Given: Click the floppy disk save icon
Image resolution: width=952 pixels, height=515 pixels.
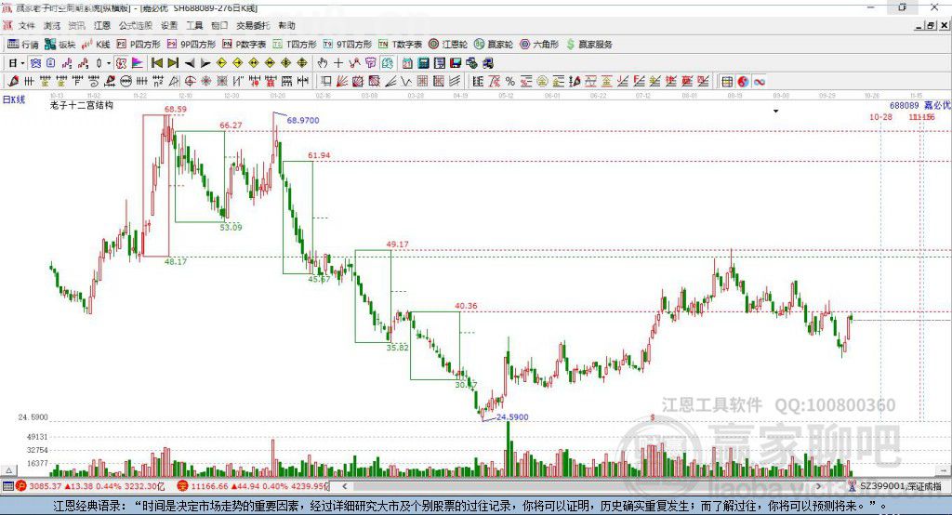Looking at the screenshot, I should (x=456, y=63).
